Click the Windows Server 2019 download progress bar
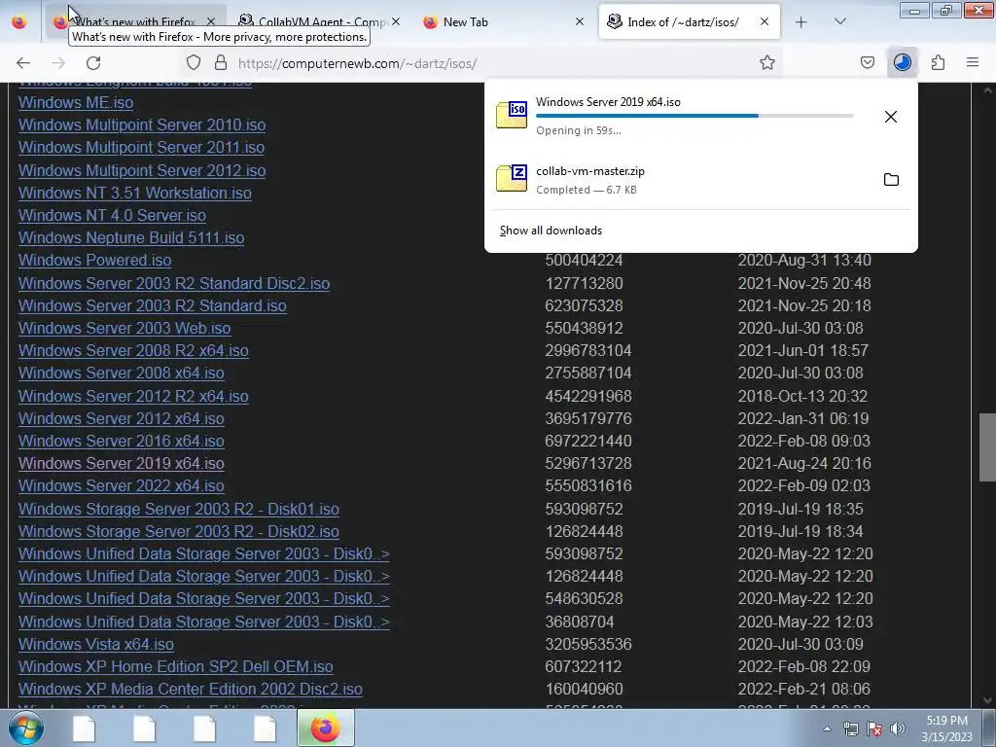Image resolution: width=996 pixels, height=747 pixels. tap(694, 116)
